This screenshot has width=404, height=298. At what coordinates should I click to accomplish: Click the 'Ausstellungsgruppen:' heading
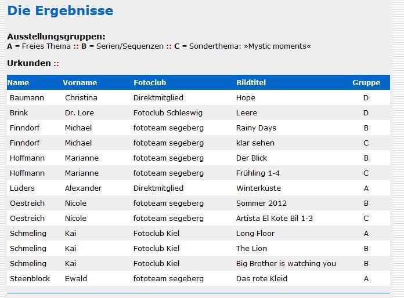(56, 37)
